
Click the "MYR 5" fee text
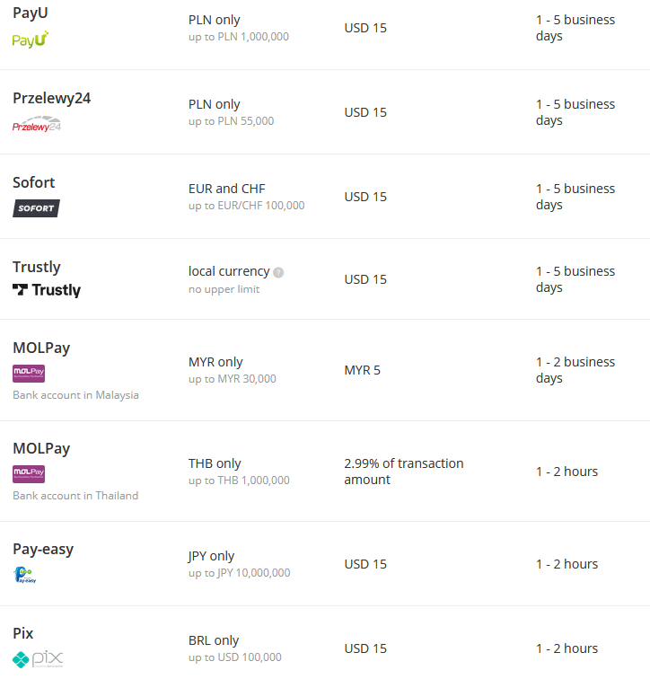tap(362, 370)
